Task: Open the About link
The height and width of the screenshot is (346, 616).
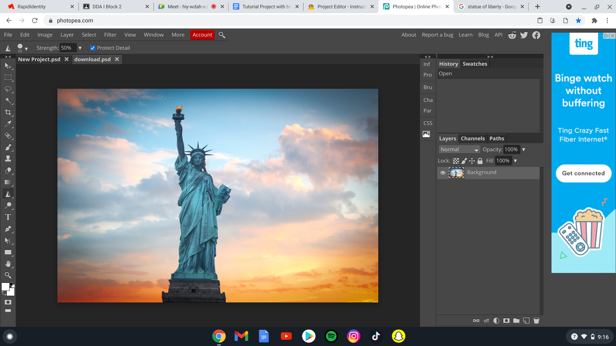Action: pos(409,35)
